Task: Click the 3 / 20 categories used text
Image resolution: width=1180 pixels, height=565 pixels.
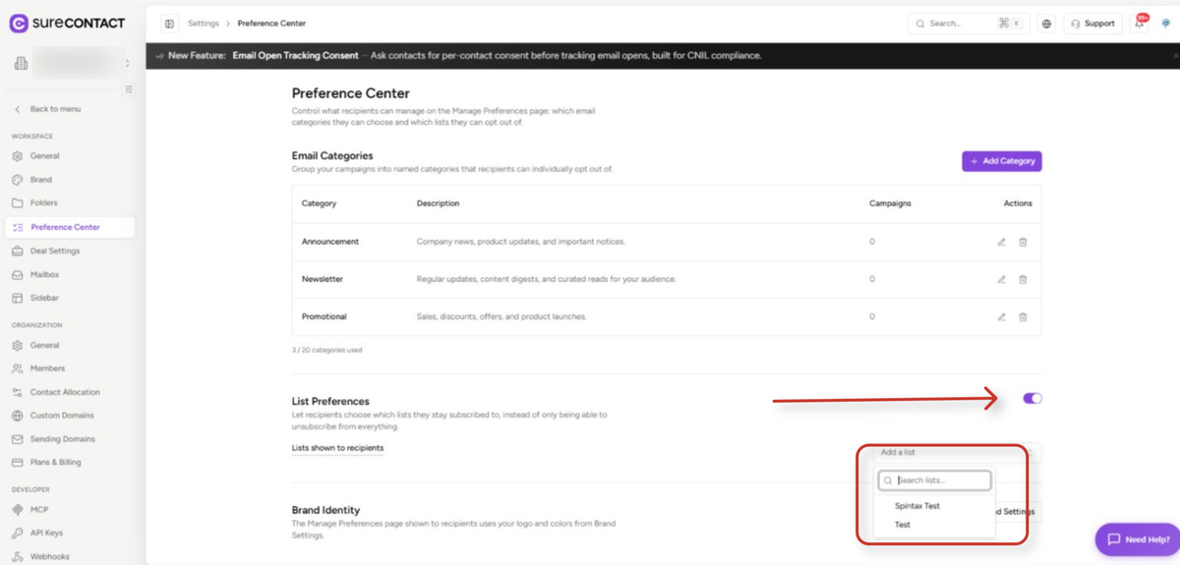Action: (x=327, y=350)
